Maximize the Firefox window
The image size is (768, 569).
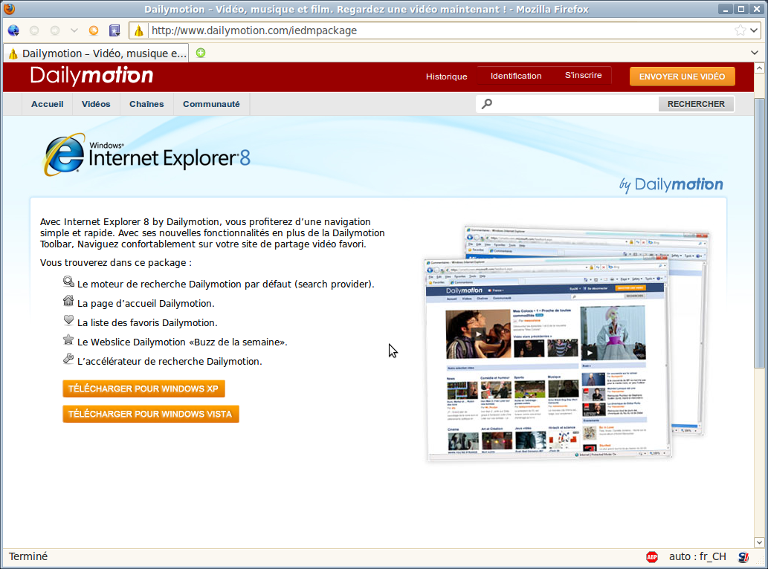(741, 9)
